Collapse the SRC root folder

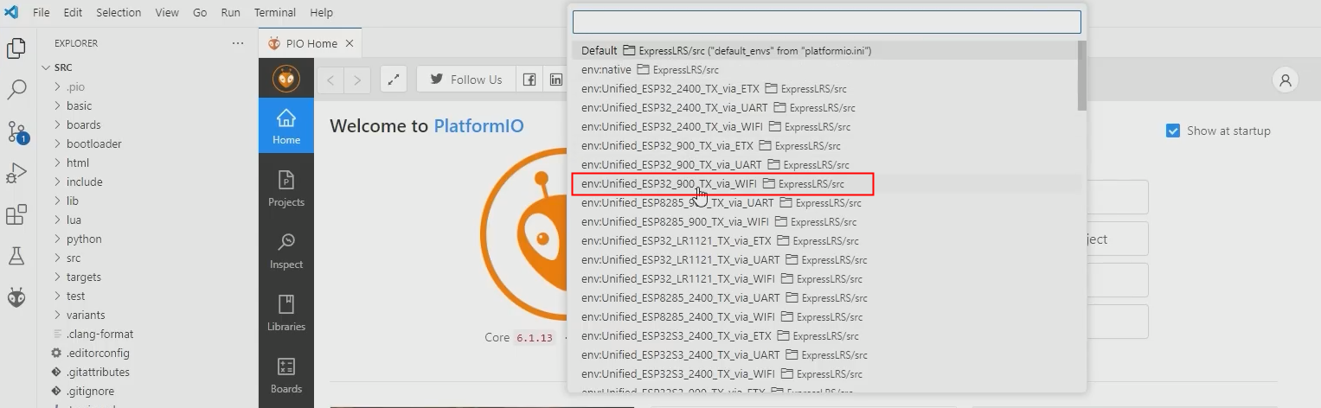click(63, 67)
